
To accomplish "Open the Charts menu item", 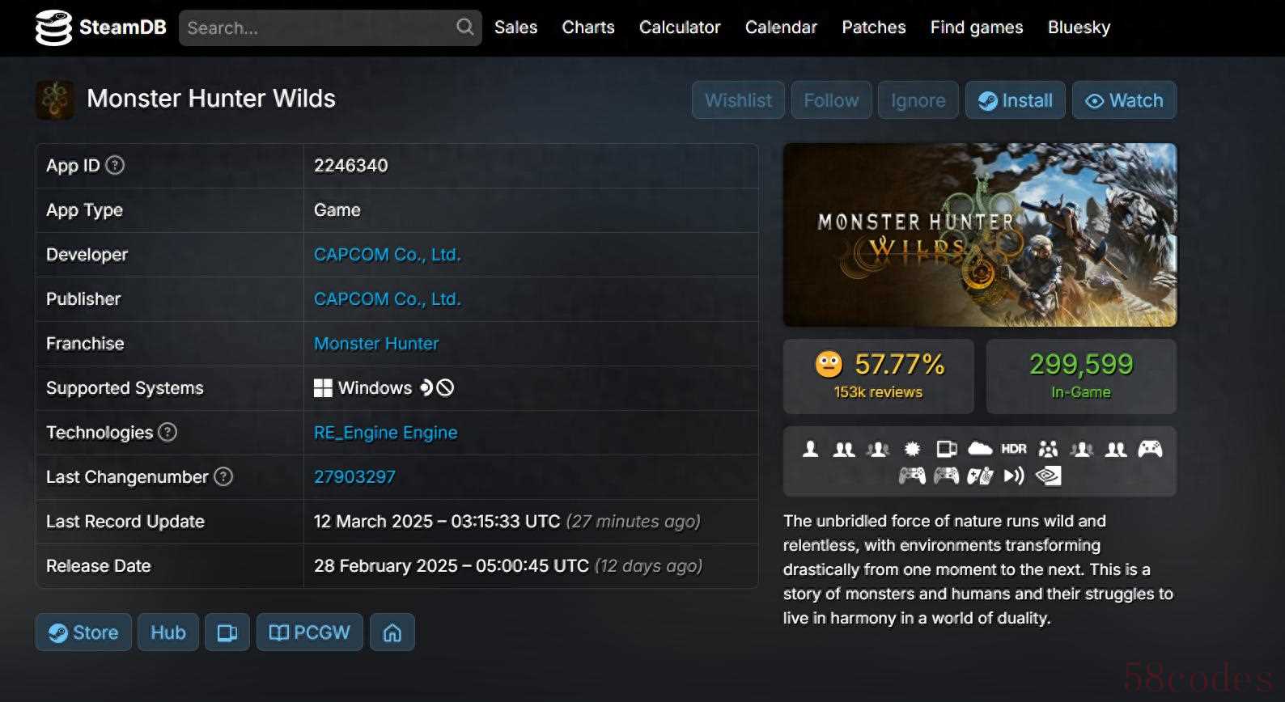I will pyautogui.click(x=588, y=27).
